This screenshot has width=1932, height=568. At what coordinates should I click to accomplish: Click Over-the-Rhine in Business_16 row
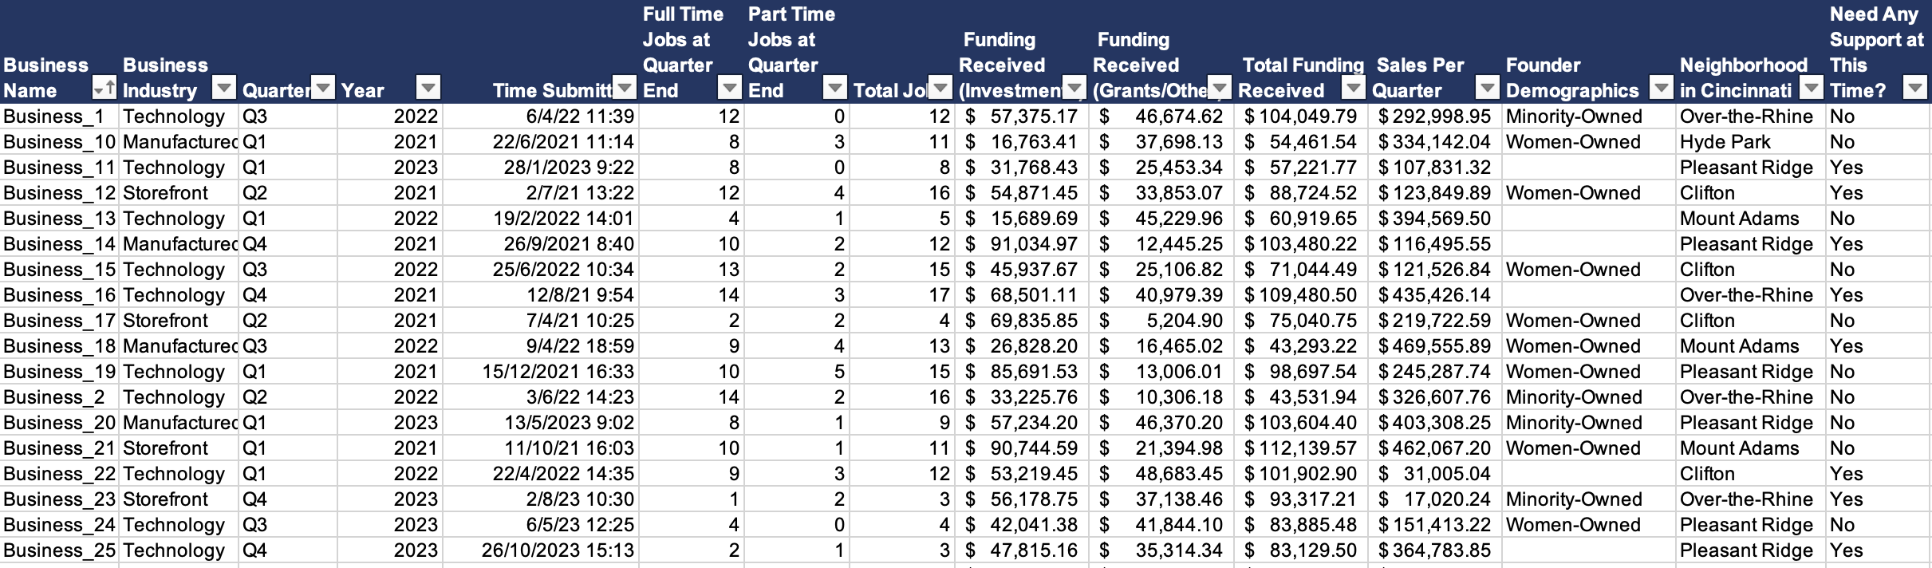[1751, 295]
